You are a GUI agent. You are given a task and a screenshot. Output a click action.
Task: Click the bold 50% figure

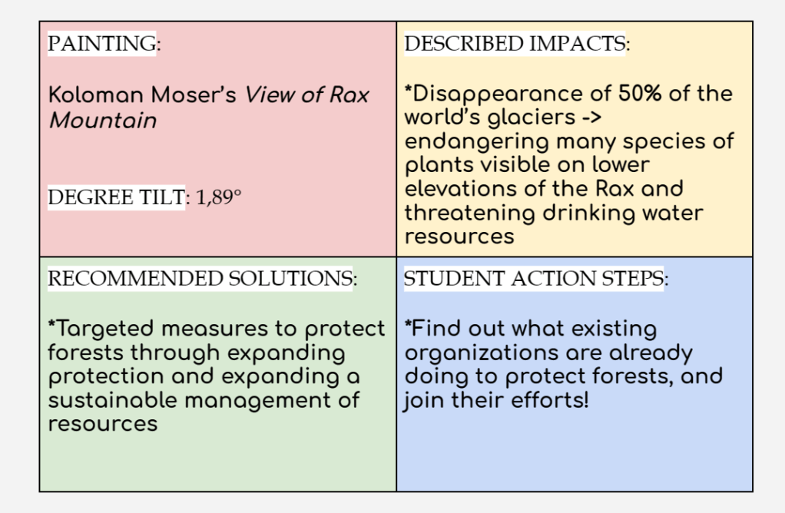(x=641, y=94)
